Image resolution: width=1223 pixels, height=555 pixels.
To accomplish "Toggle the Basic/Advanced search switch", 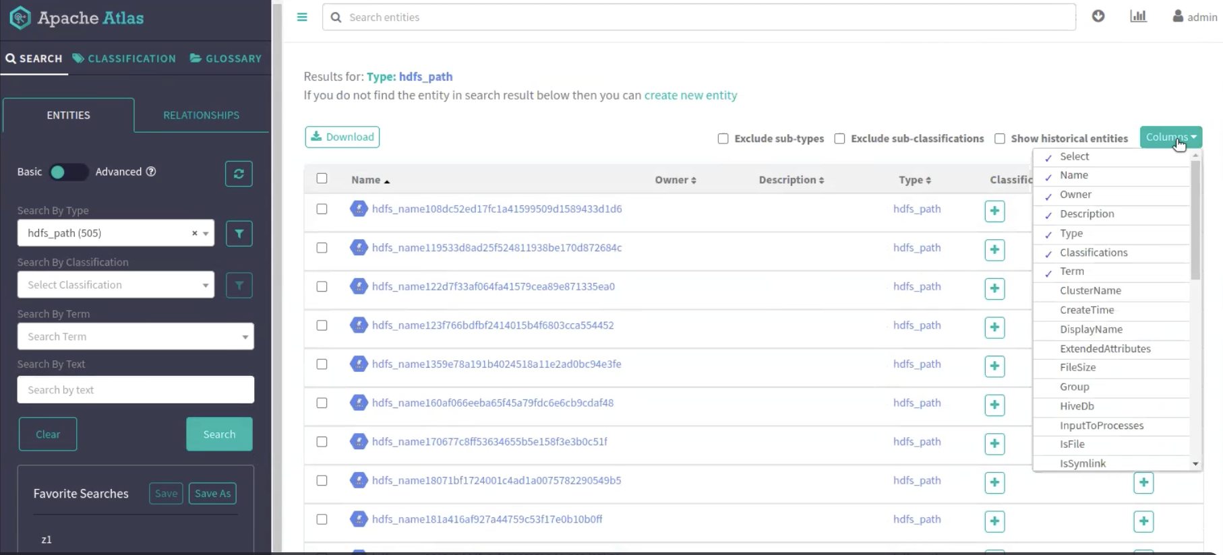I will [x=68, y=172].
